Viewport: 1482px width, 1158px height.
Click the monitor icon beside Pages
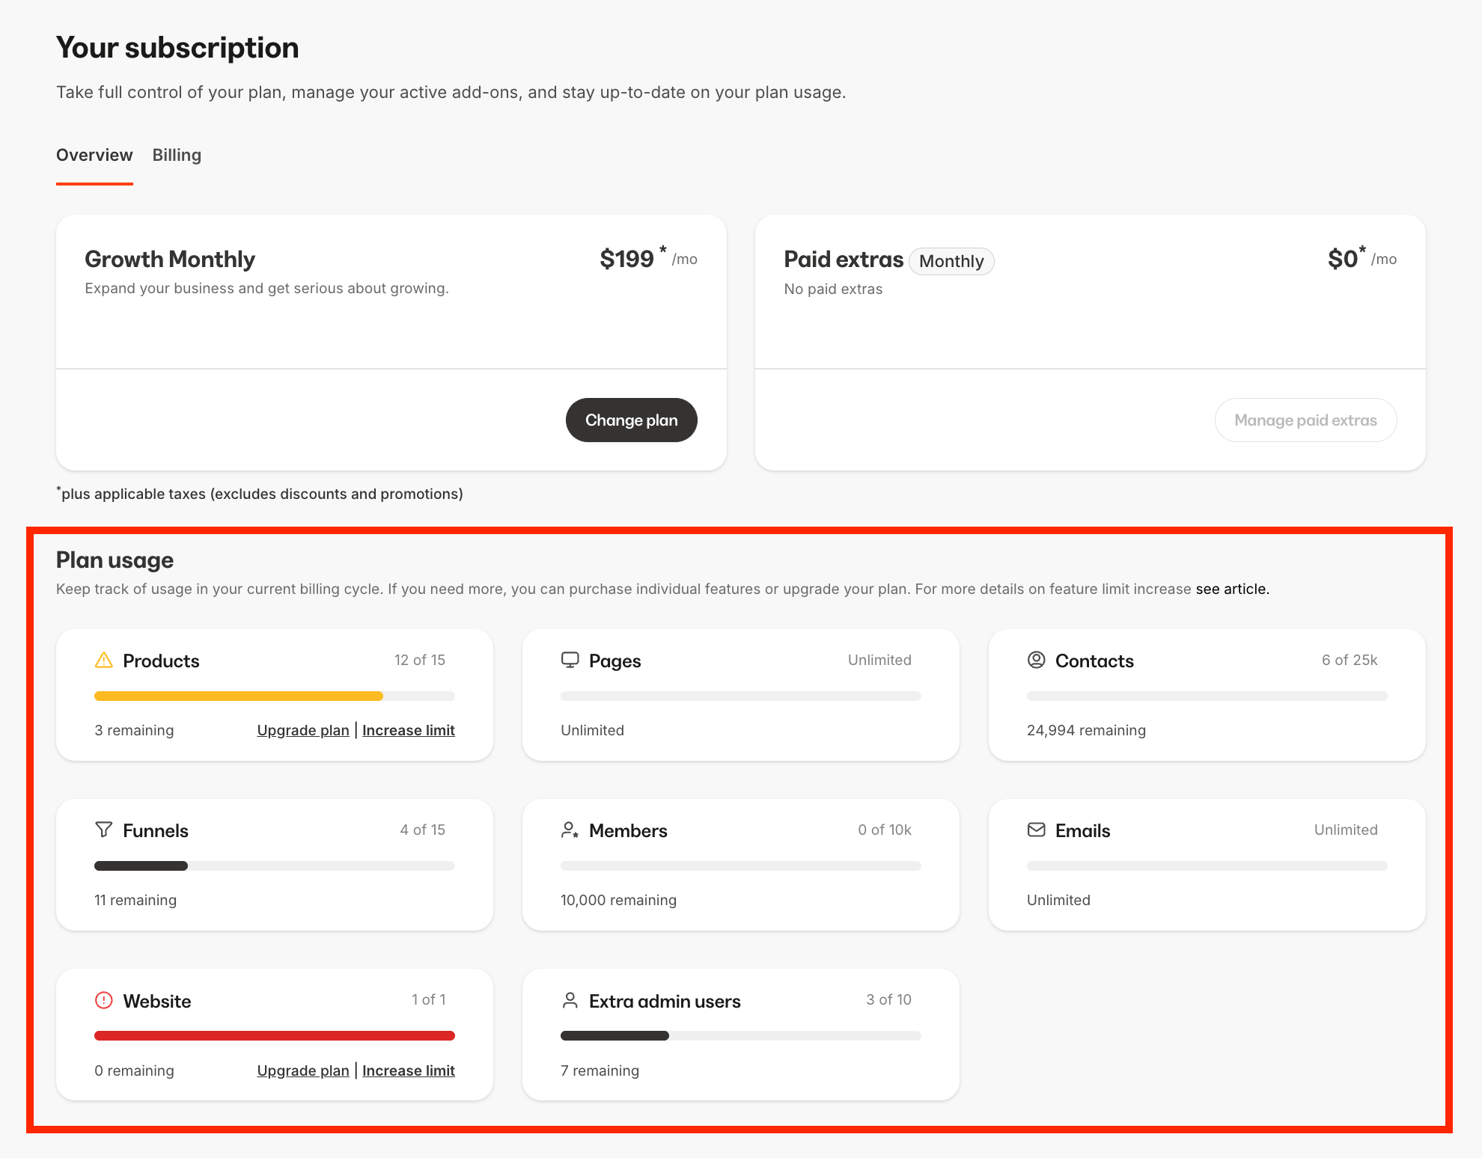570,660
